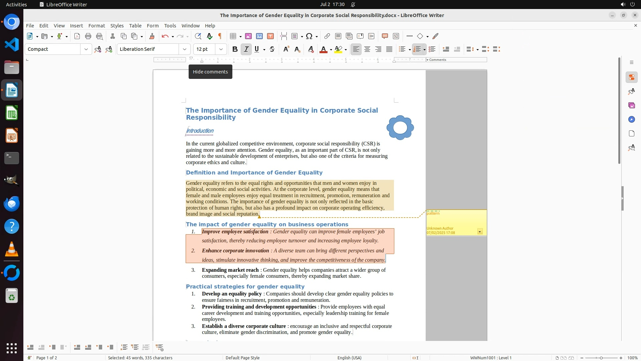Toggle formatting marks pilcrow icon
Viewport: 641px width, 361px height.
click(220, 36)
